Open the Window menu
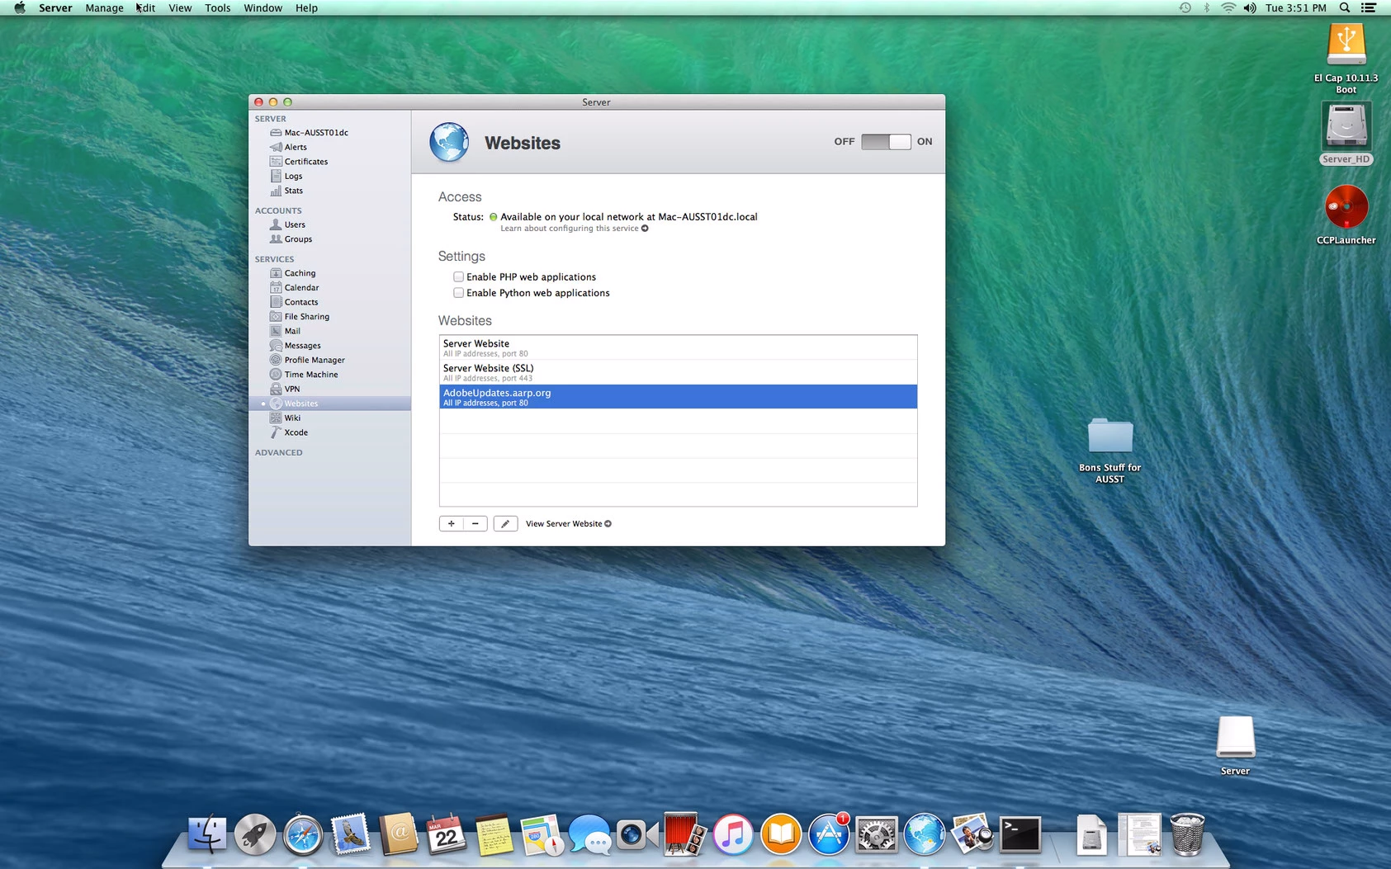 point(263,7)
